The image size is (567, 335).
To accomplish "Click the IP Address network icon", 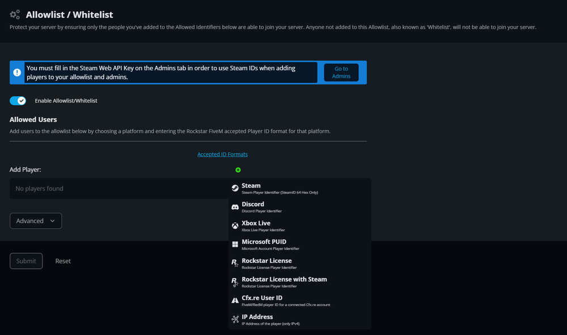I will pos(235,319).
